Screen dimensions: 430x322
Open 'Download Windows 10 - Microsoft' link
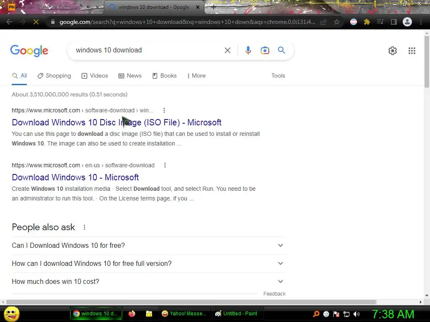(x=75, y=177)
